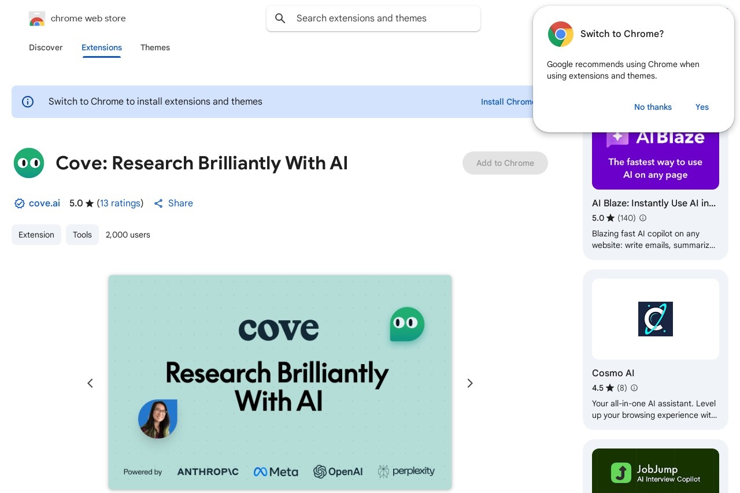Click the info icon in the blue banner
740x493 pixels.
click(28, 102)
